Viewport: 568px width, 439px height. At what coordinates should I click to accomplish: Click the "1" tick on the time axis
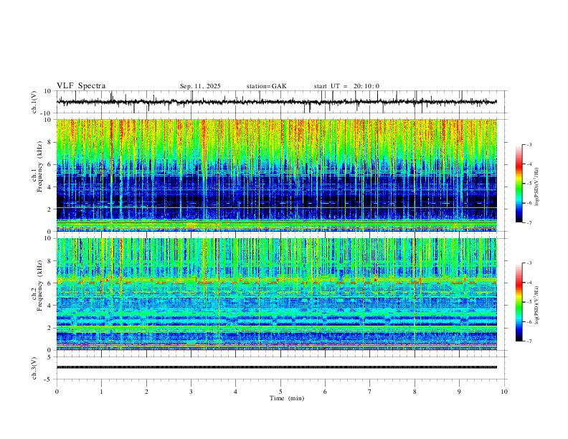click(101, 392)
